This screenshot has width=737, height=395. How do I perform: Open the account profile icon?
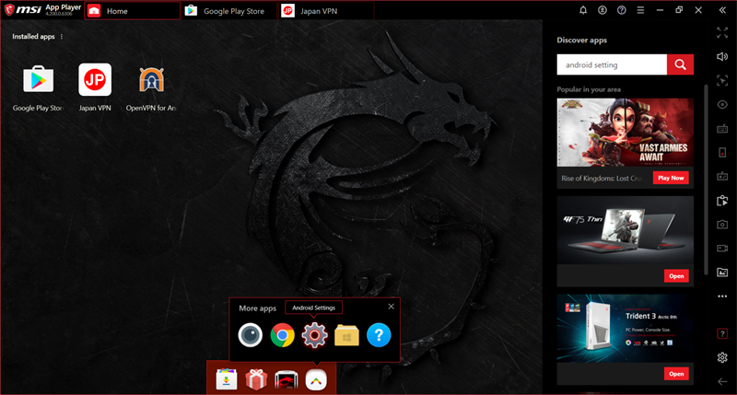click(x=602, y=10)
